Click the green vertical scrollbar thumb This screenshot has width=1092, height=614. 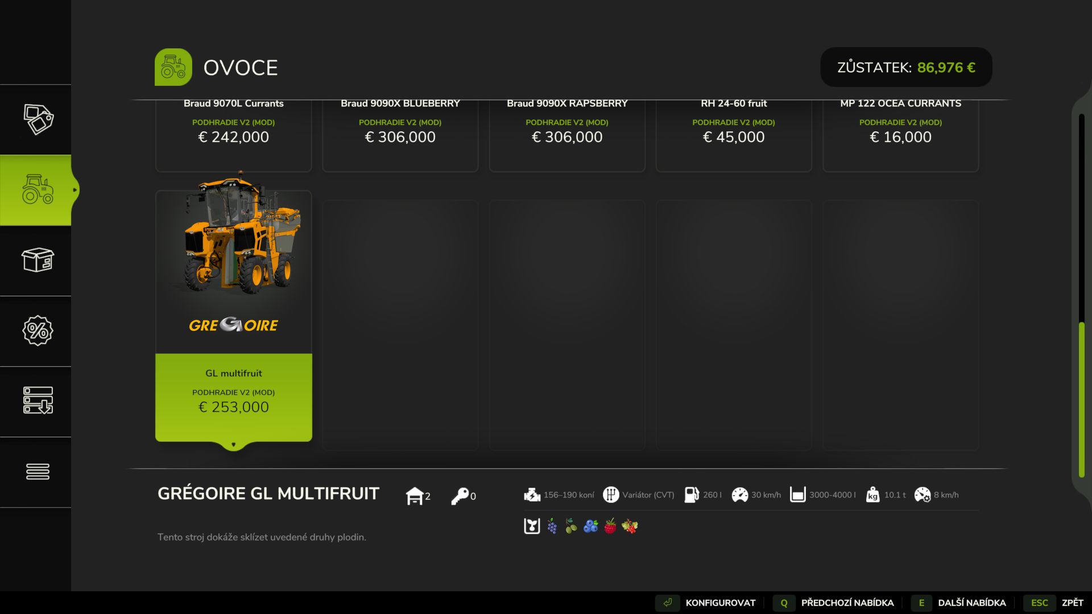1082,400
